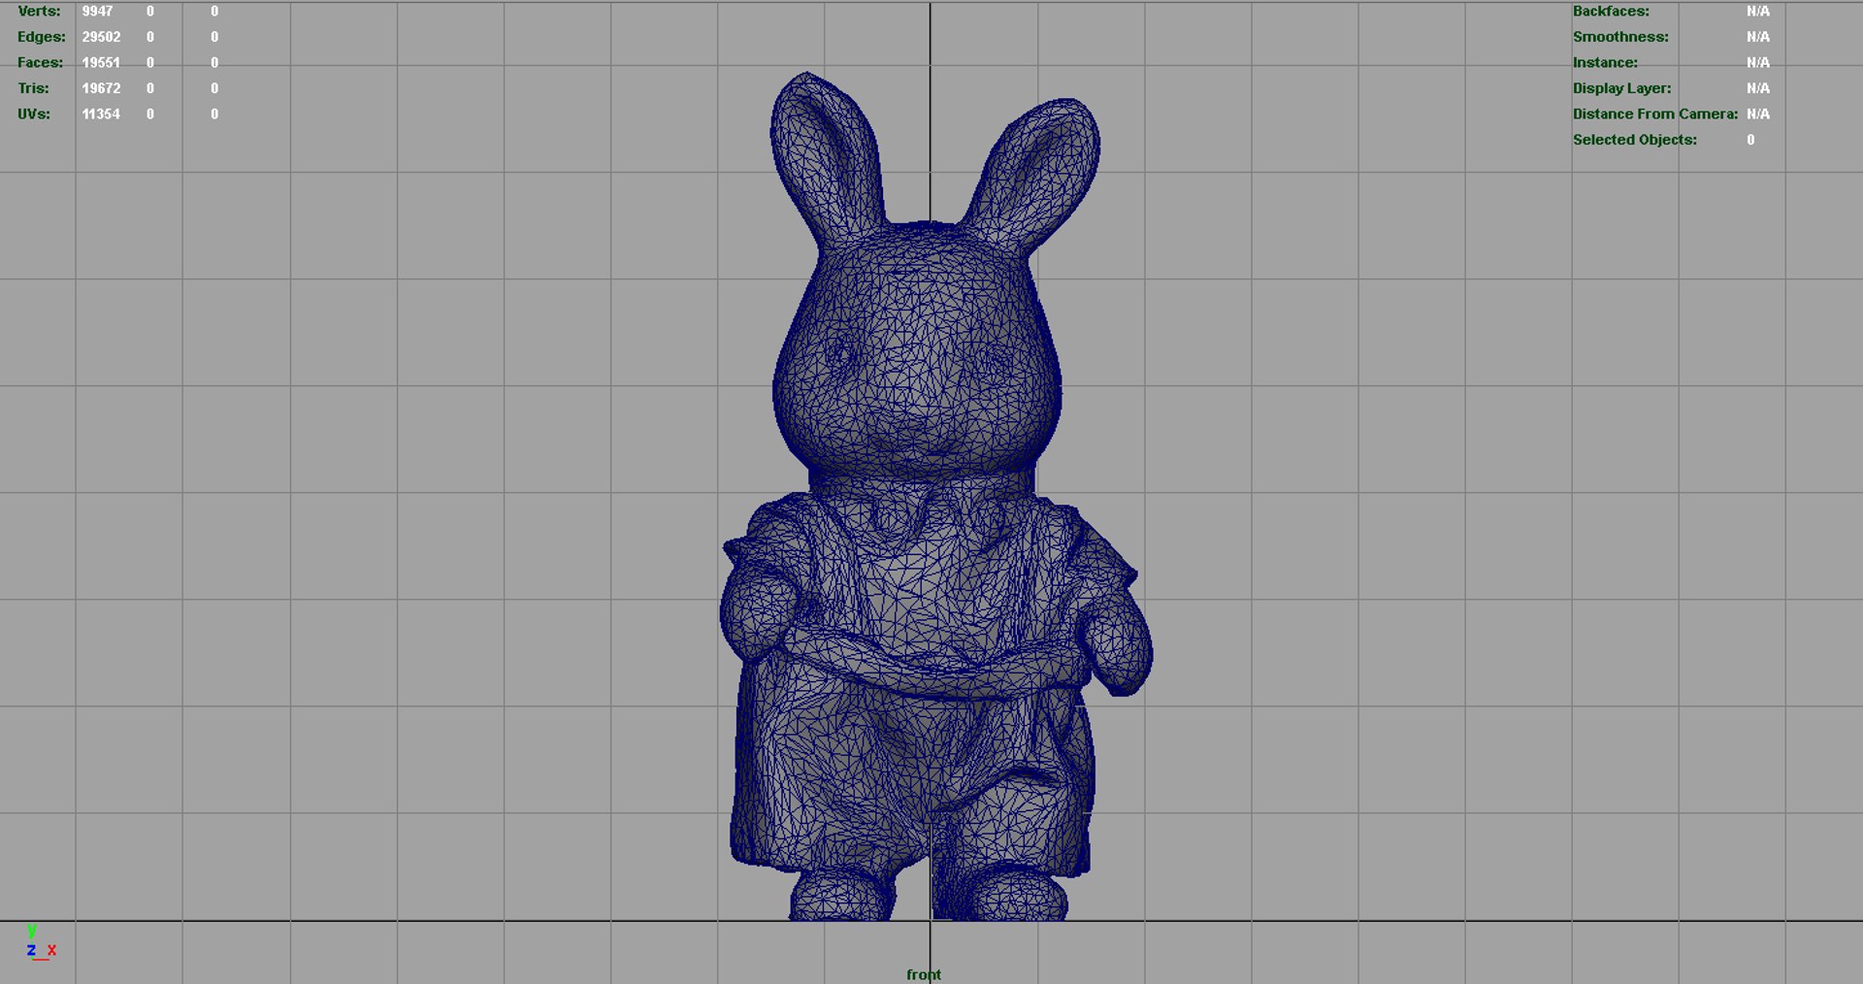Click the Backfaces: label

coord(1611,12)
